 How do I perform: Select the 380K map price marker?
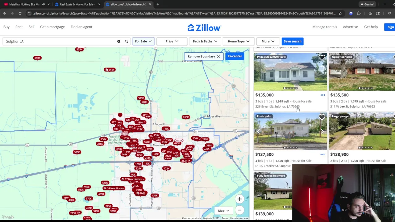point(141,98)
